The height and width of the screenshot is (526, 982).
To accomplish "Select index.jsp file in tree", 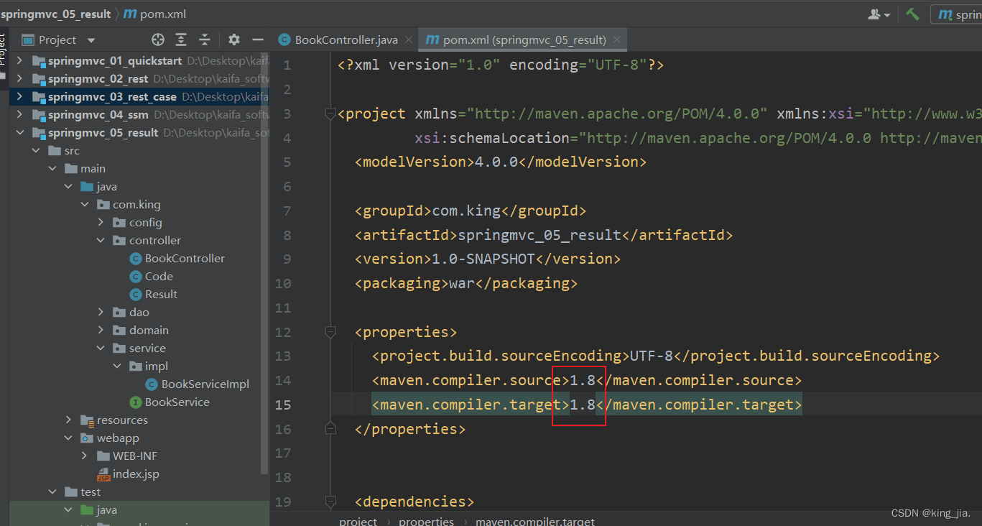I will (x=128, y=474).
